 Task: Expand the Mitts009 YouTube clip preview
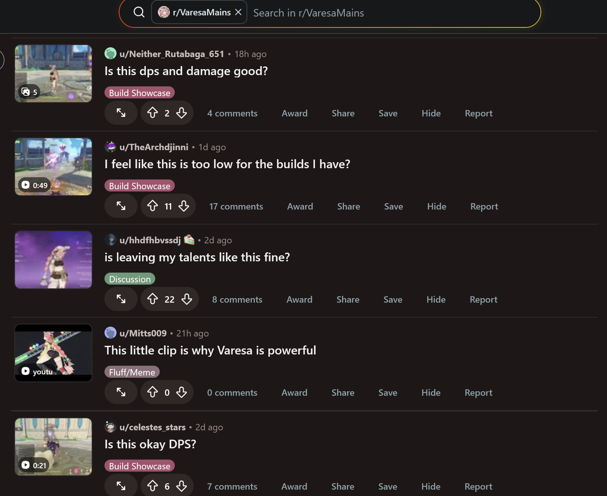pos(121,392)
